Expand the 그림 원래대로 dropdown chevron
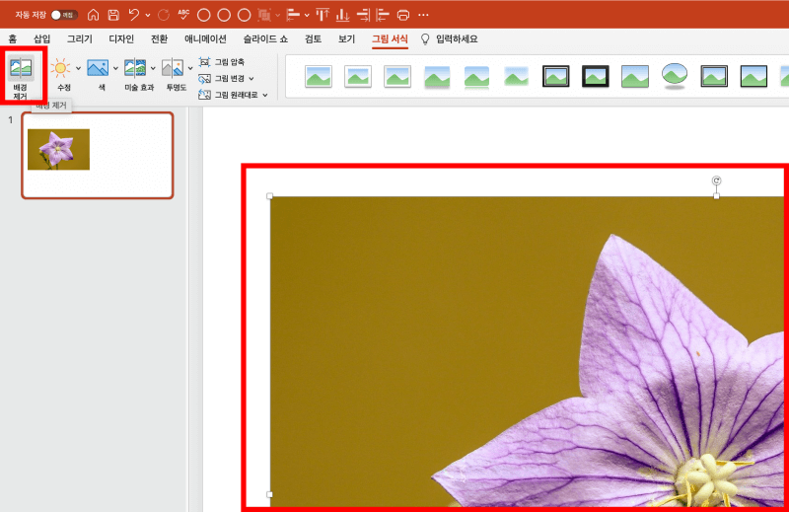Screen dimensions: 789x512 coord(265,95)
